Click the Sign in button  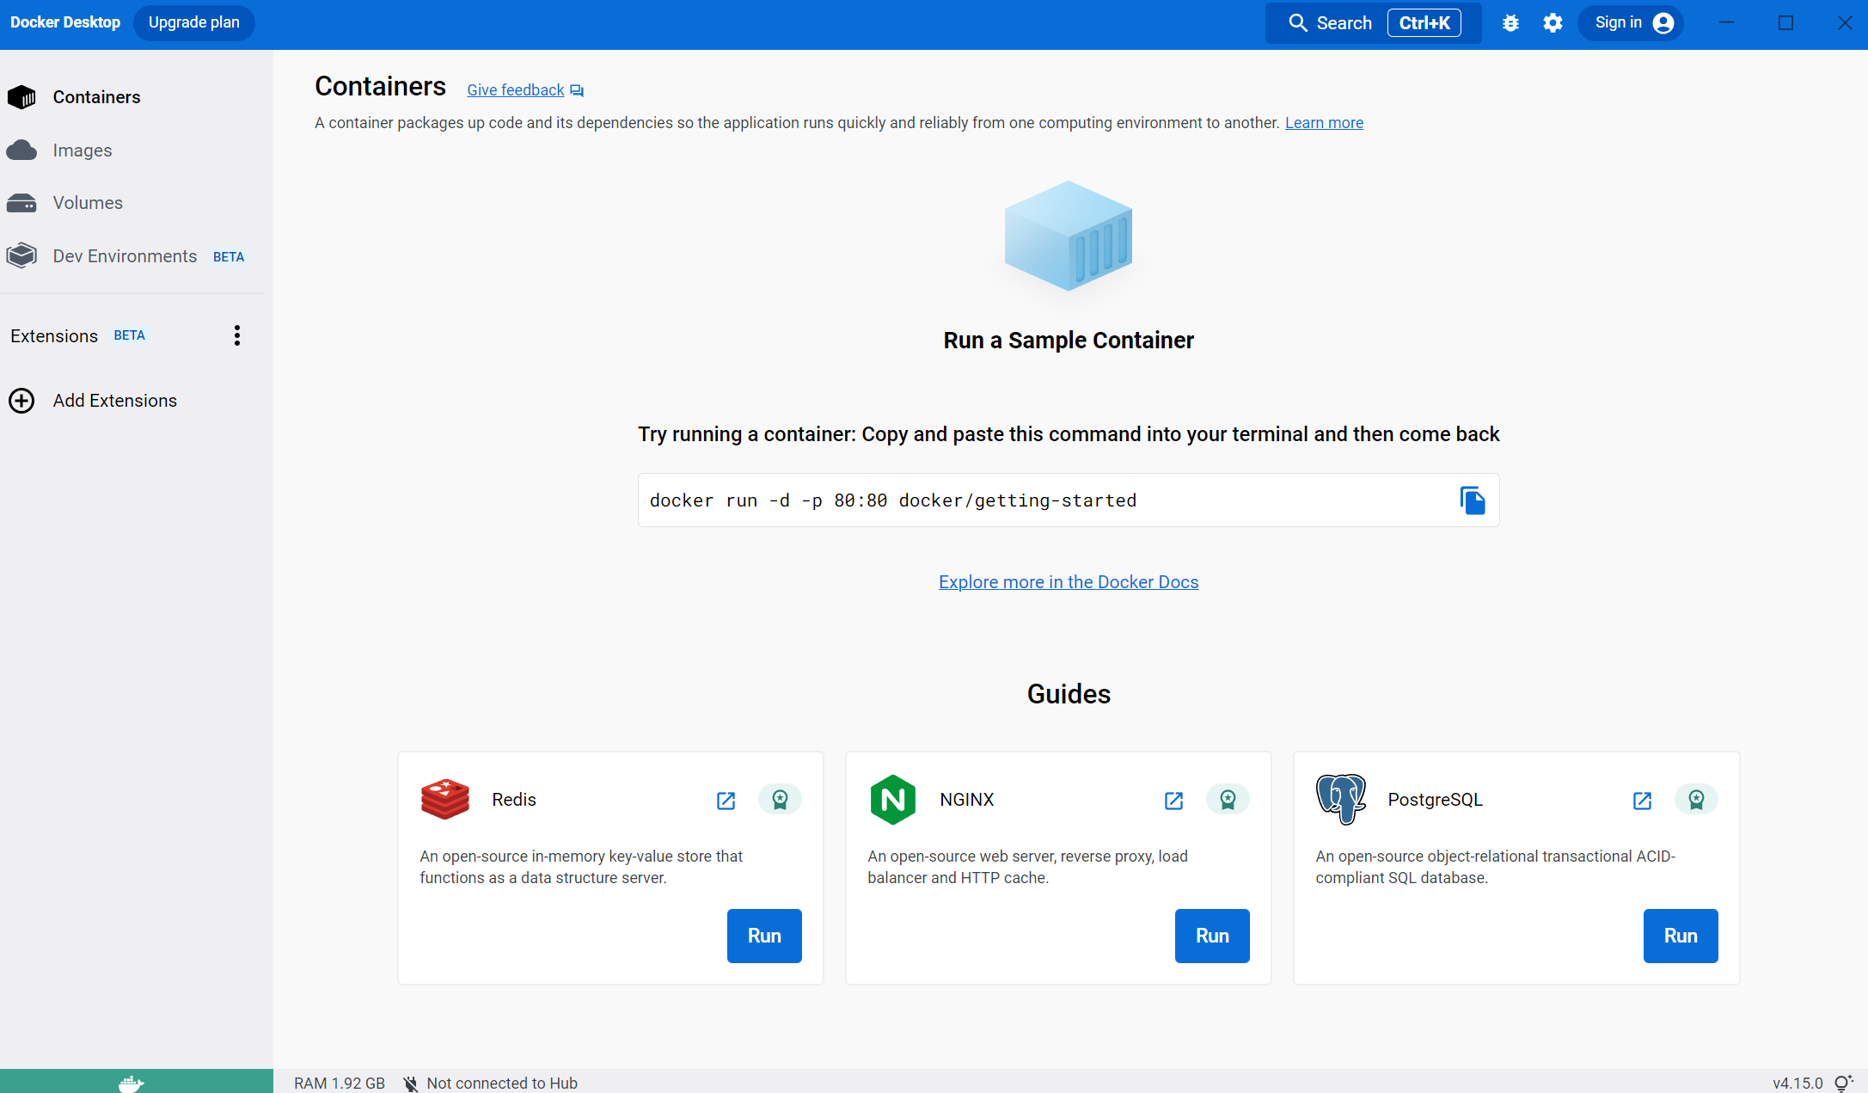point(1631,23)
